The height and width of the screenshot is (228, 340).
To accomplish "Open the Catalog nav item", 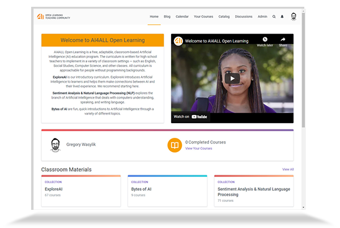I will click(224, 16).
